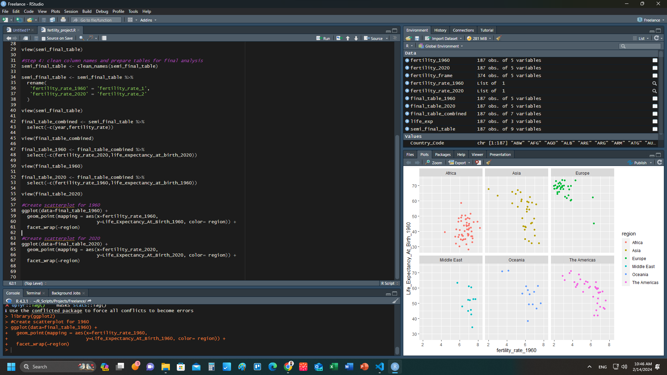667x375 pixels.
Task: Open the List view mode dropdown
Action: 641,39
